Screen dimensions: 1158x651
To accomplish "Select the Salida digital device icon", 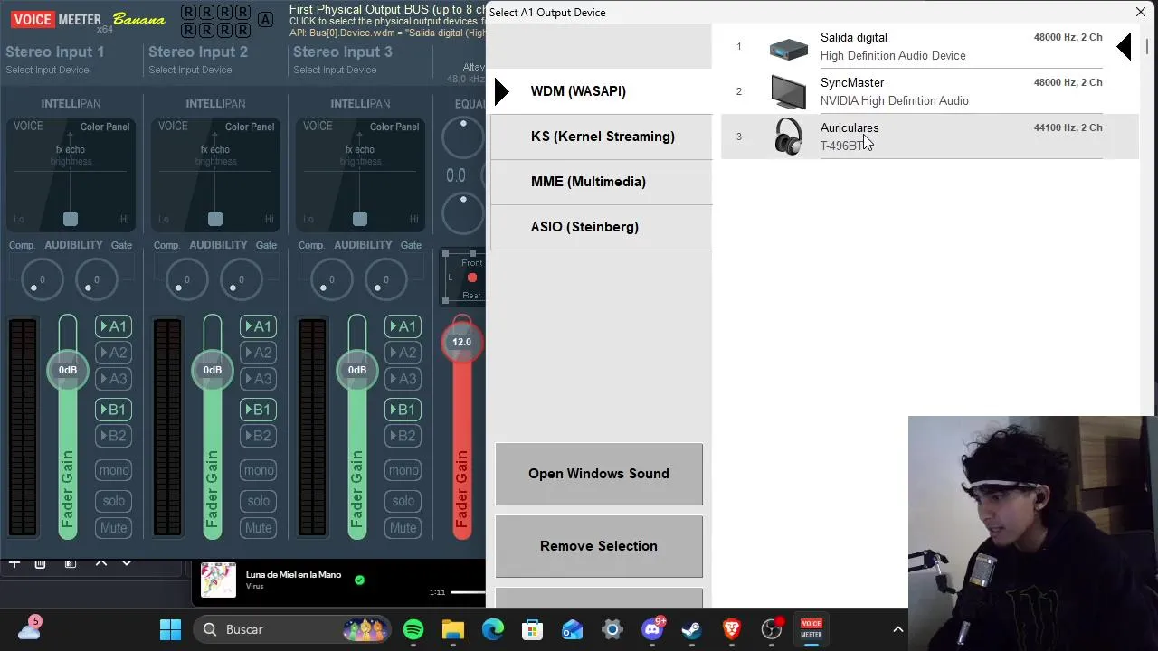I will click(788, 49).
